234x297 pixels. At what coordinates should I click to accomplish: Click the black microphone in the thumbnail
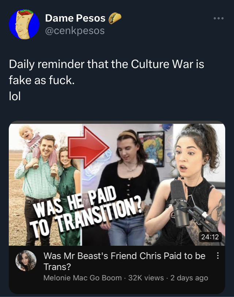179,203
